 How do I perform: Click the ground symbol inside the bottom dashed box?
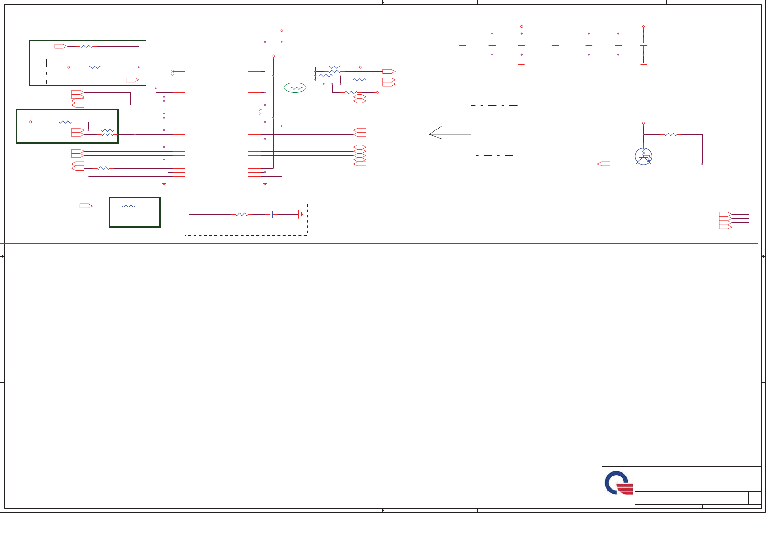(300, 214)
